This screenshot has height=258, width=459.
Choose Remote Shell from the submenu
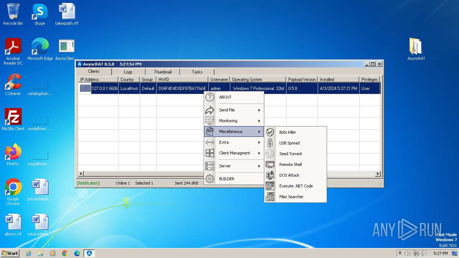(295, 164)
